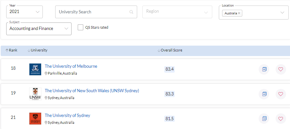Expand the Location dropdown chevron
Image resolution: width=290 pixels, height=129 pixels.
282,13
